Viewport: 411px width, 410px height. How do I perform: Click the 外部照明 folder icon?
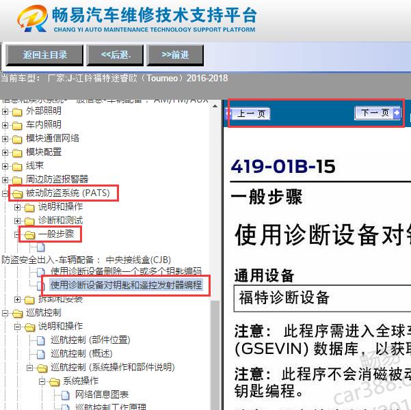pyautogui.click(x=17, y=112)
